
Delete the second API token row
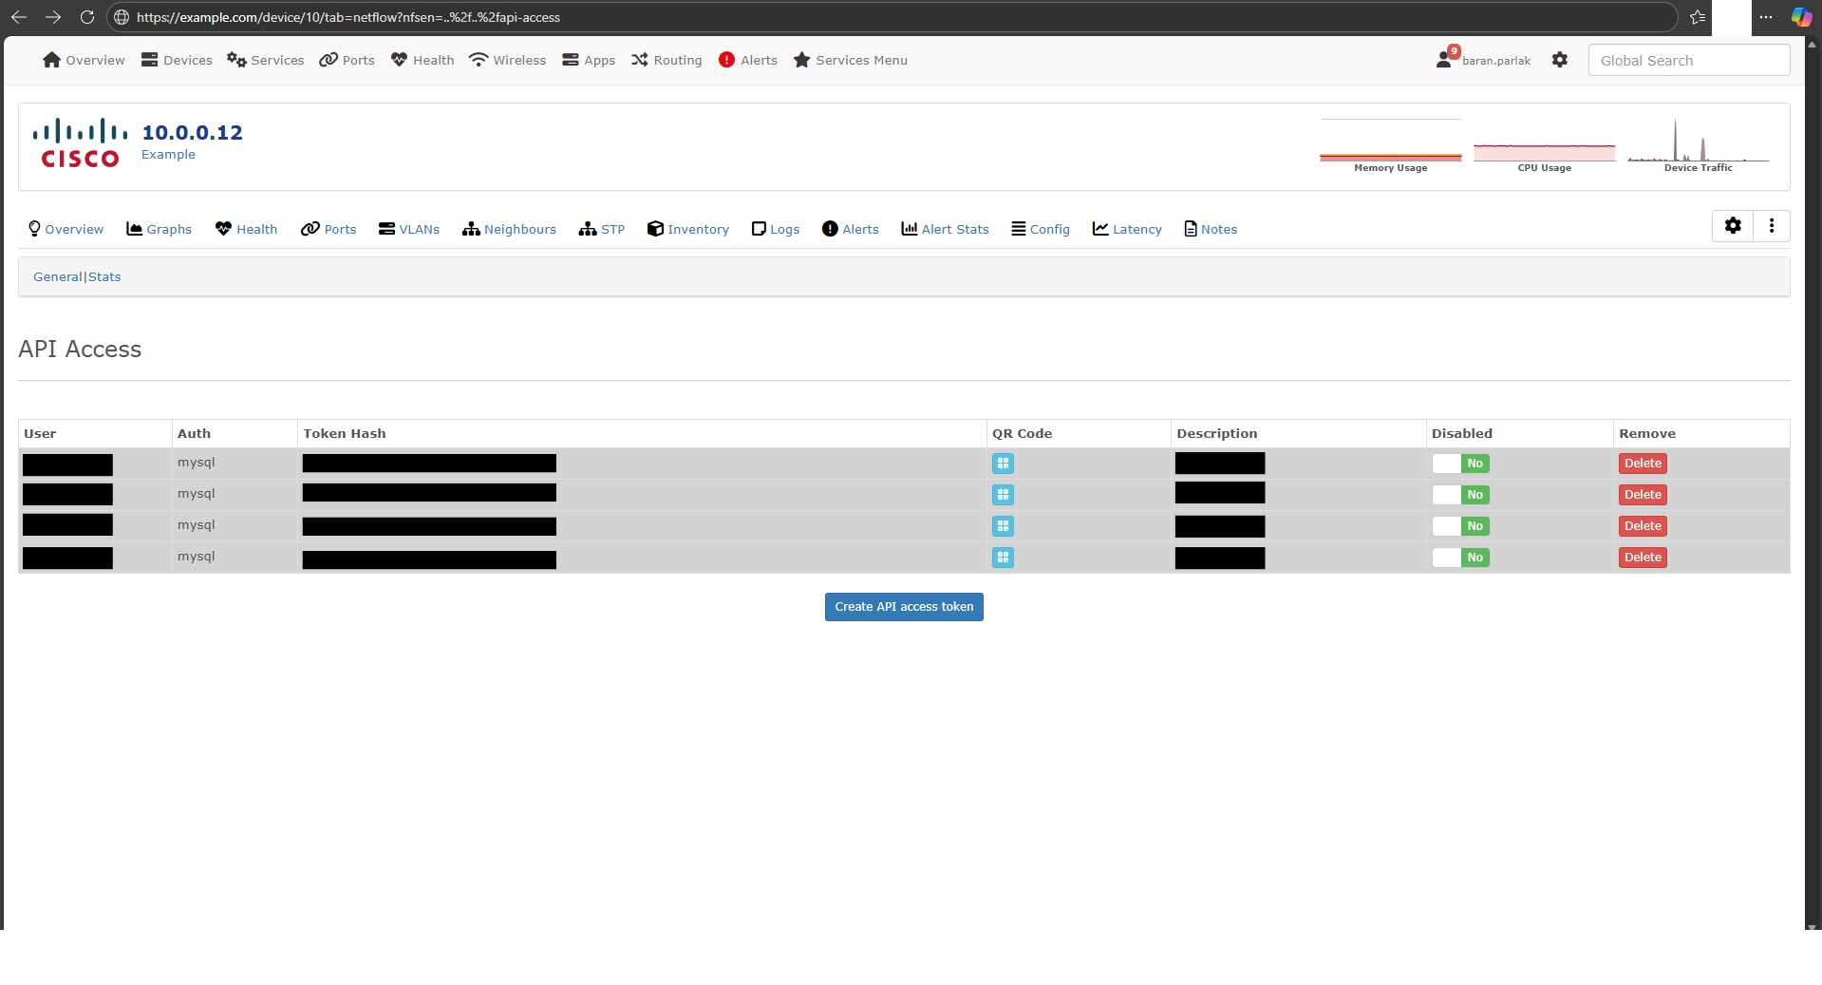1643,495
